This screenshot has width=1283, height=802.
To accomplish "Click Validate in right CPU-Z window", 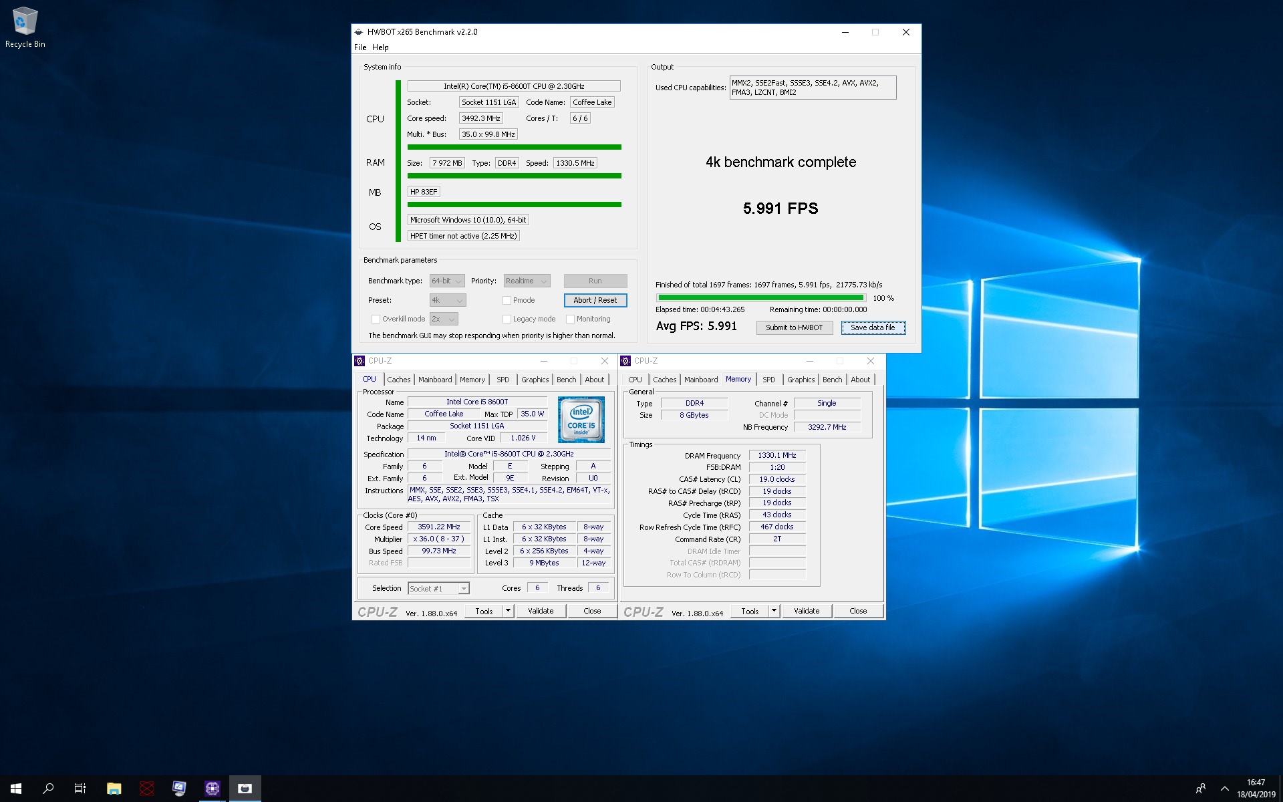I will point(807,611).
